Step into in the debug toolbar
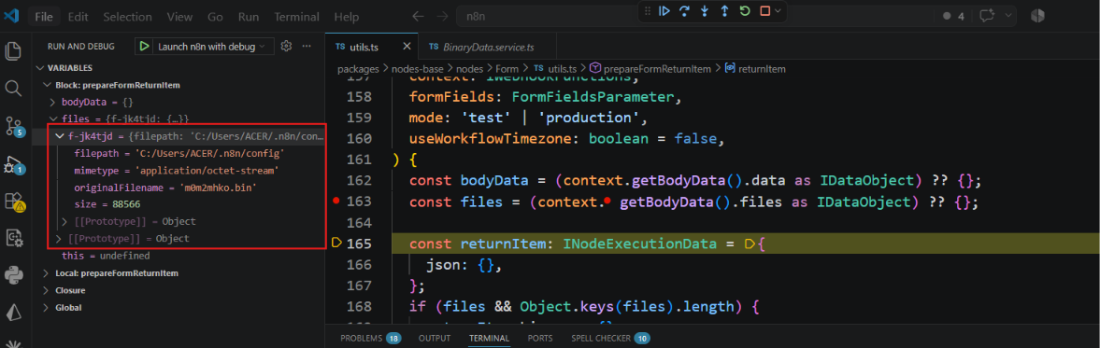 tap(705, 11)
